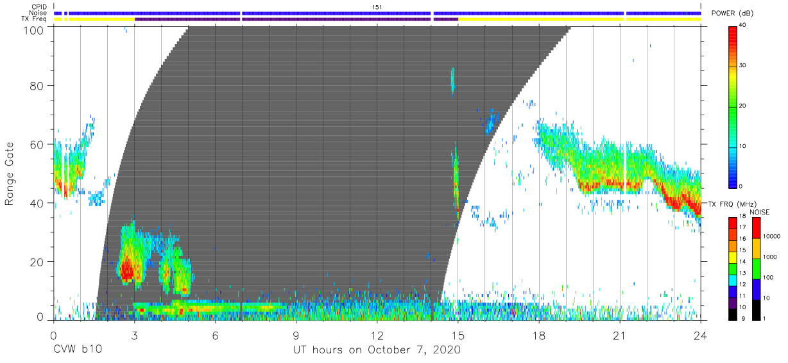Click the noise scale value '10000'
788x363 pixels.
(772, 236)
